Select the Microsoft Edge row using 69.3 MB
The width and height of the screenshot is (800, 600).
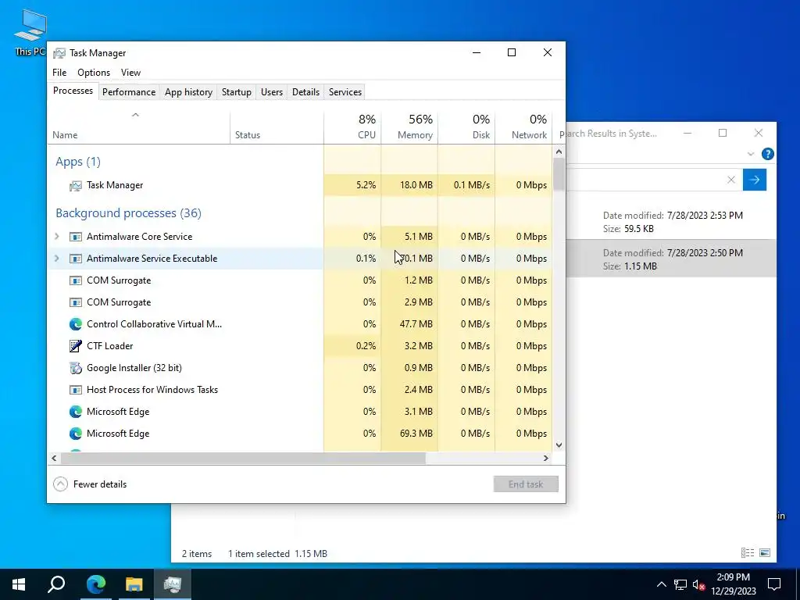coord(300,434)
